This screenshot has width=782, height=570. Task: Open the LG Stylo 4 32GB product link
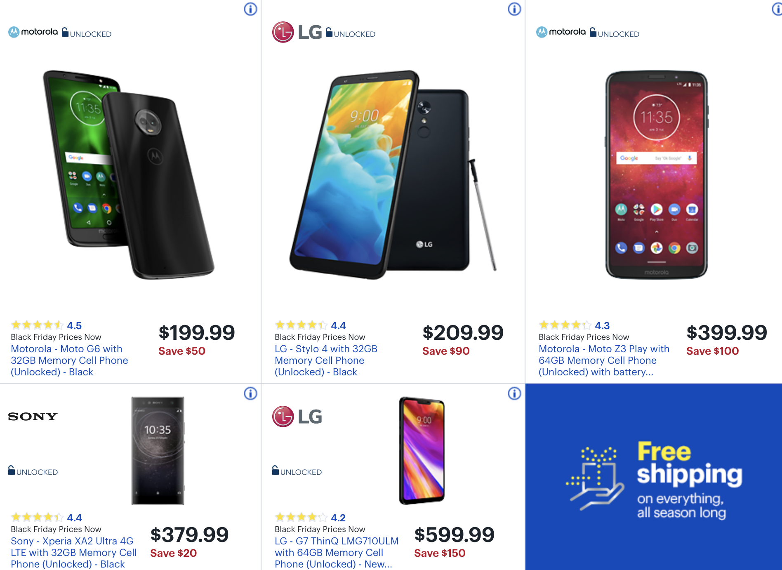tap(326, 360)
